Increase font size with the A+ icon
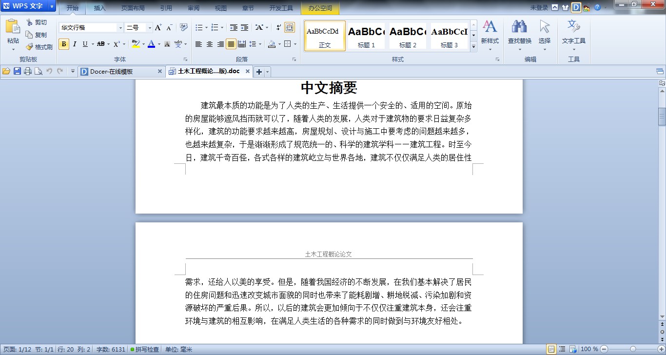The width and height of the screenshot is (666, 355). pos(158,28)
